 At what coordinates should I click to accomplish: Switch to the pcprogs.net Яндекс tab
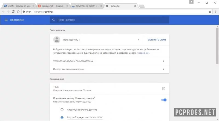(x=53, y=6)
